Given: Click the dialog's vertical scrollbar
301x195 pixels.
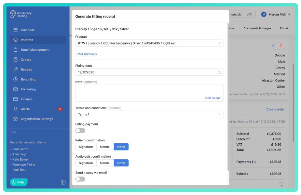Looking at the screenshot, I should pyautogui.click(x=228, y=97).
